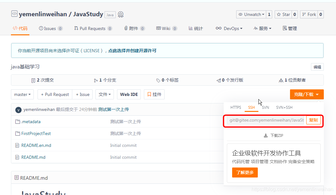Click the tag icon next to 0 个标签
336x195 pixels.
pyautogui.click(x=158, y=81)
